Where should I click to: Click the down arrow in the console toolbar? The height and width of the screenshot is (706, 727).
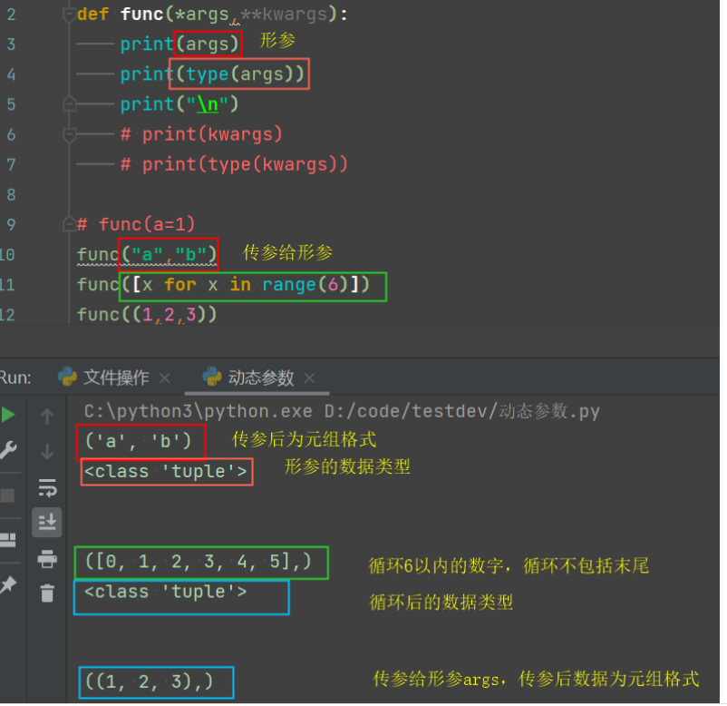tap(47, 451)
